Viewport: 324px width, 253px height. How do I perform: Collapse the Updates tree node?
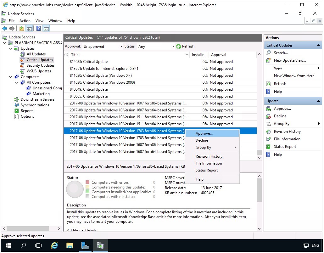[11, 48]
